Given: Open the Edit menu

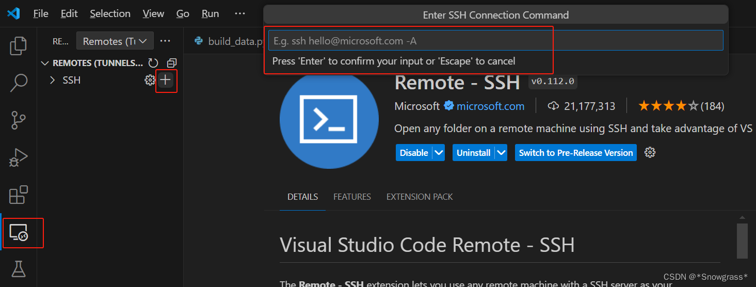Looking at the screenshot, I should (69, 13).
